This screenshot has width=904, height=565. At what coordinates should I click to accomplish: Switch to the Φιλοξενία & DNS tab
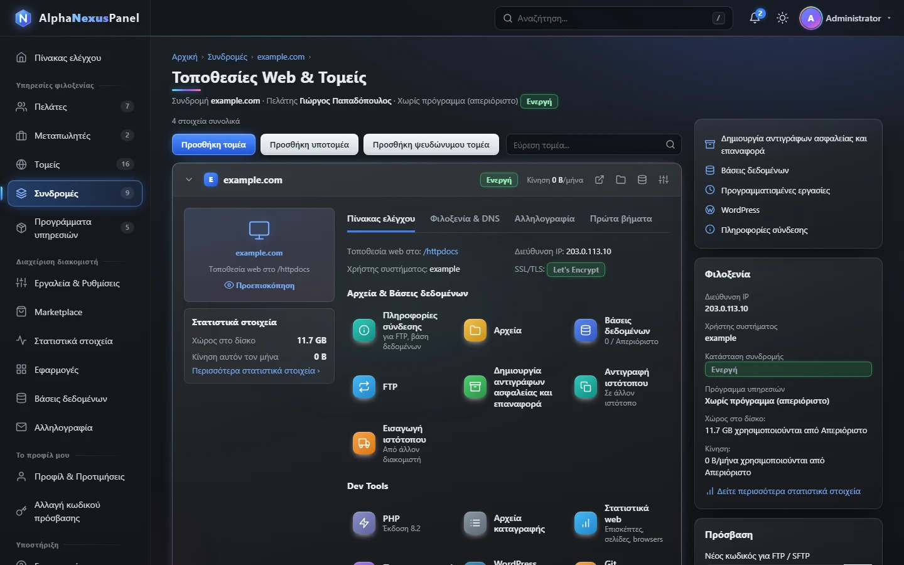[x=465, y=219]
